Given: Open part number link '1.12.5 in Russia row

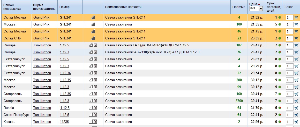Looking at the screenshot, I should [x=65, y=108].
